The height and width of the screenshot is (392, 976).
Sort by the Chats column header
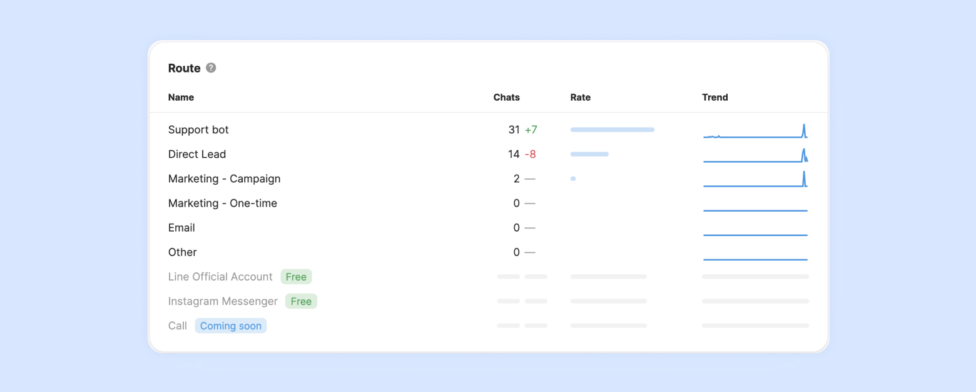(x=506, y=97)
